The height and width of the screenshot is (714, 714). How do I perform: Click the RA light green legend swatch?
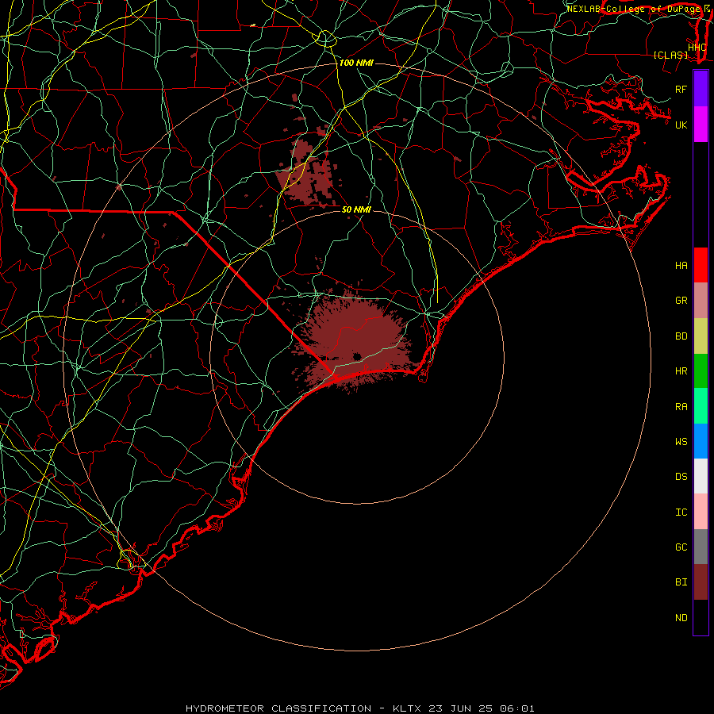pos(701,406)
